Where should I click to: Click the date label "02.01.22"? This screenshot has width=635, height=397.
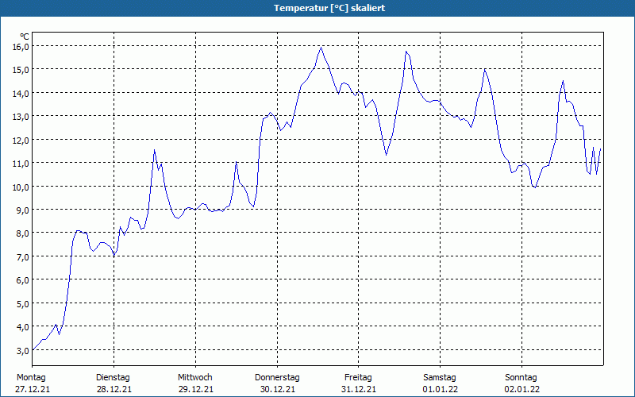(521, 389)
